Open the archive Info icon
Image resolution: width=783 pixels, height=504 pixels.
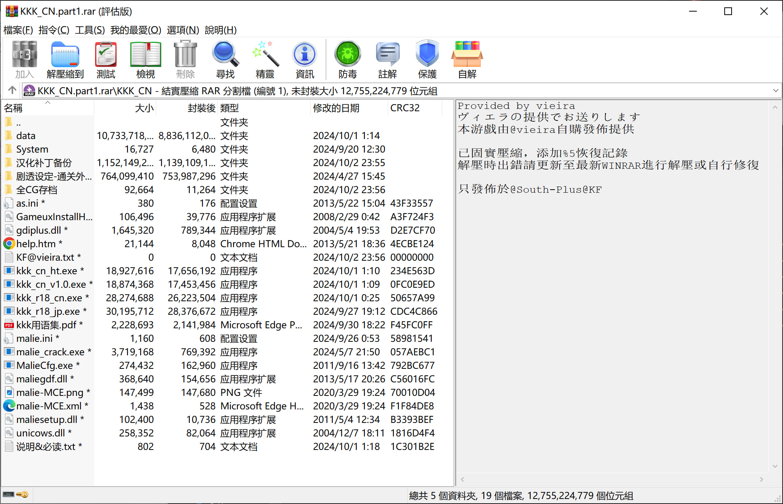305,59
